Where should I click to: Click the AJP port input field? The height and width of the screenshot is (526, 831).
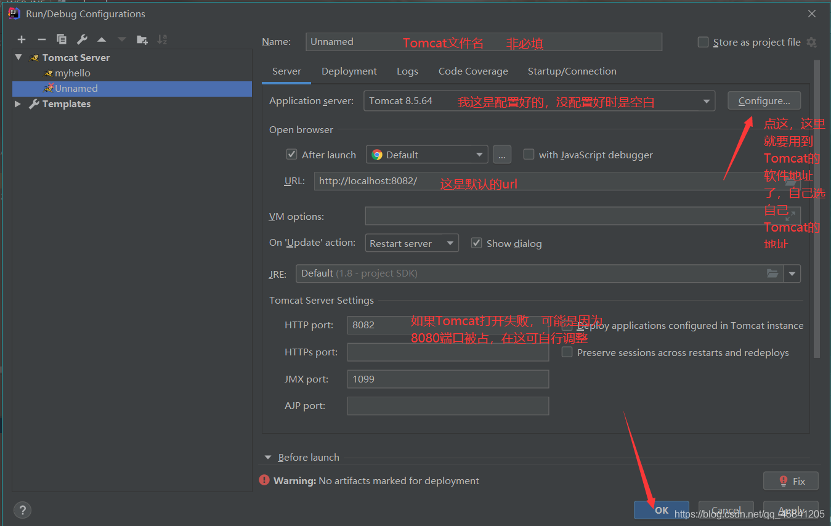(448, 406)
